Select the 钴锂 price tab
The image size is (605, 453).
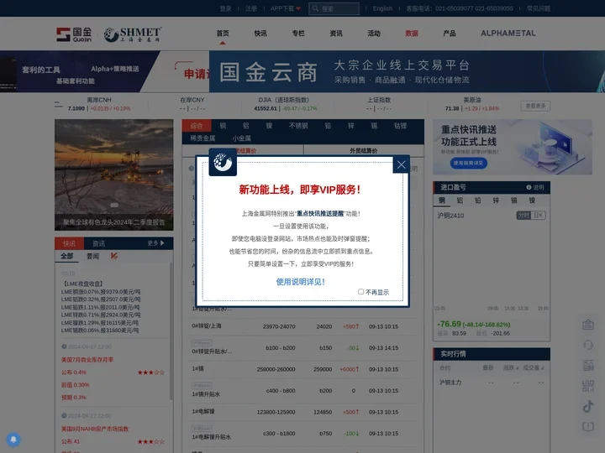(x=400, y=126)
